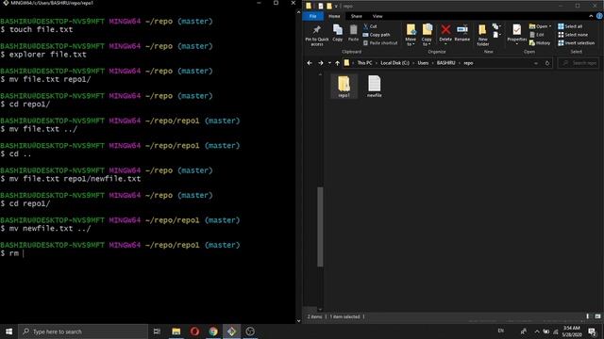Viewport: 604px width, 339px height.
Task: Click the EN language indicator
Action: tap(500, 331)
